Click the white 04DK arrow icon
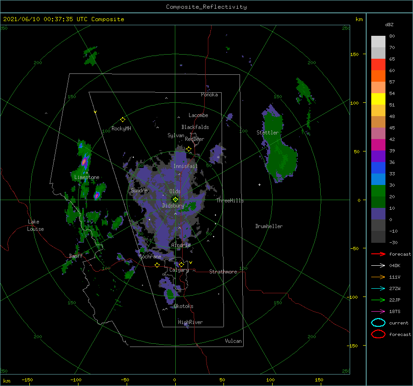This screenshot has height=386, width=413. click(378, 266)
